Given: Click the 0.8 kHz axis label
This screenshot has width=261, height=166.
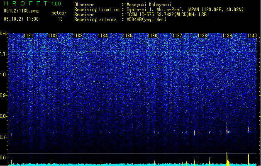Looking at the screenshot, I should [3, 116].
